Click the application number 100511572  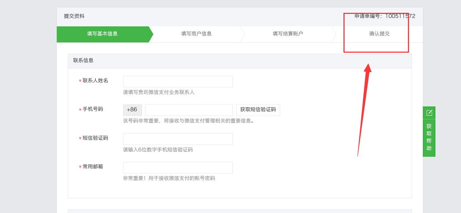pyautogui.click(x=400, y=16)
